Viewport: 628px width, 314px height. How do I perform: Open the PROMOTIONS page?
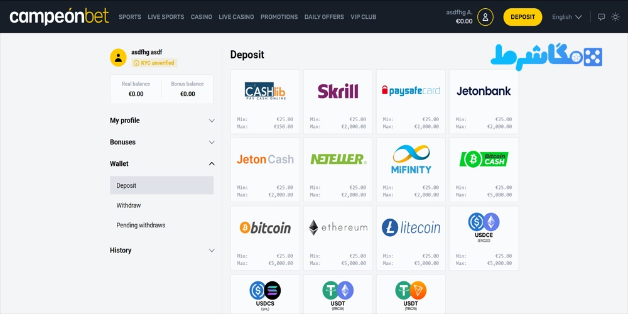click(279, 17)
